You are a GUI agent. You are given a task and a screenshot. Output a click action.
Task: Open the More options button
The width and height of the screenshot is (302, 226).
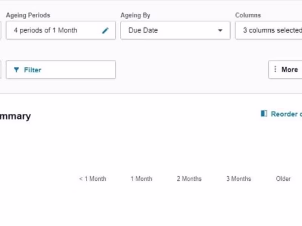[x=286, y=70]
